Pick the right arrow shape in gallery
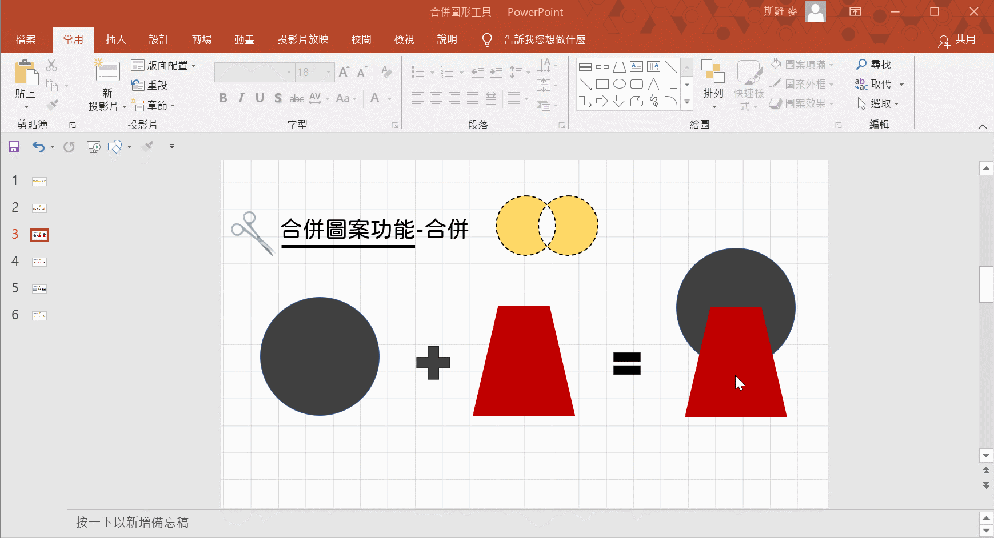This screenshot has width=994, height=538. click(602, 102)
